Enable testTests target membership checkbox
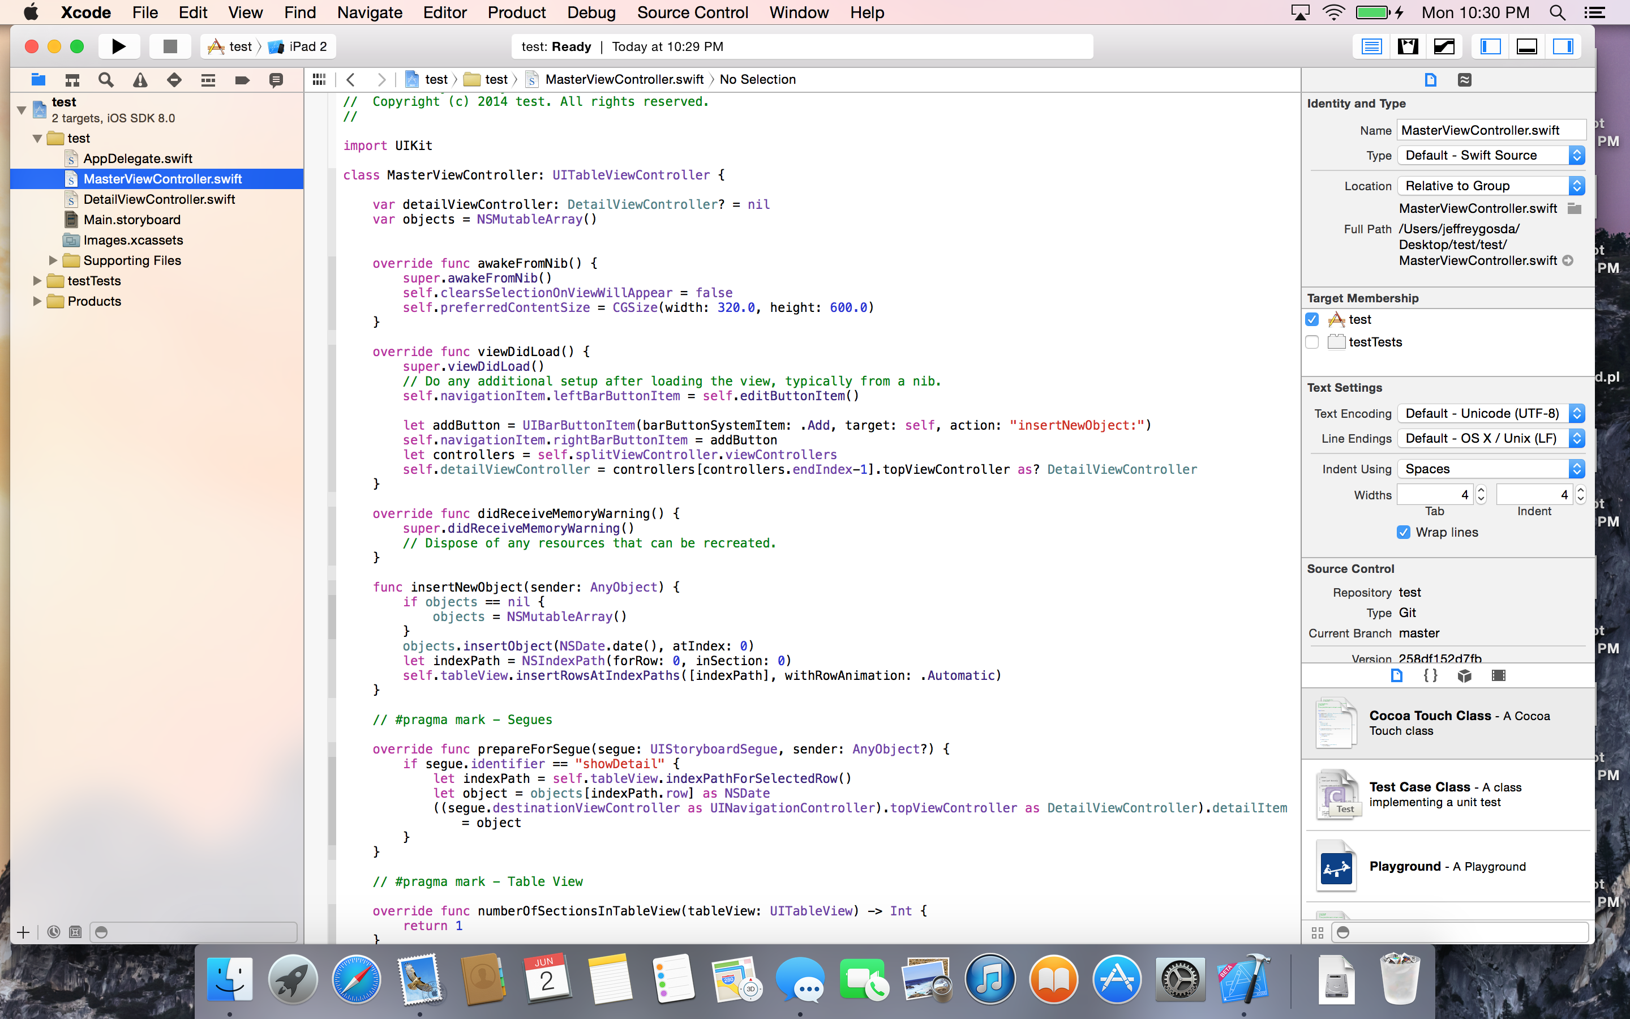Viewport: 1630px width, 1019px height. pyautogui.click(x=1312, y=342)
